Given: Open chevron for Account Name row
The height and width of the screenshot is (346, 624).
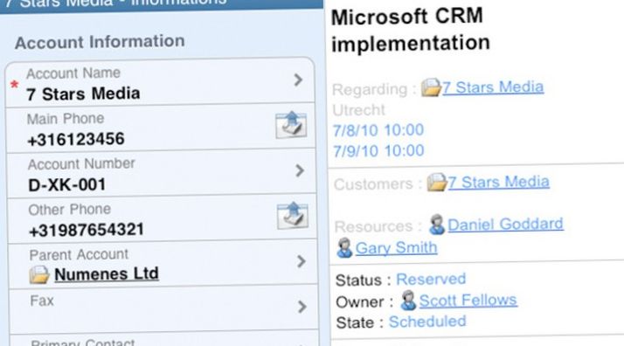Looking at the screenshot, I should pos(298,80).
